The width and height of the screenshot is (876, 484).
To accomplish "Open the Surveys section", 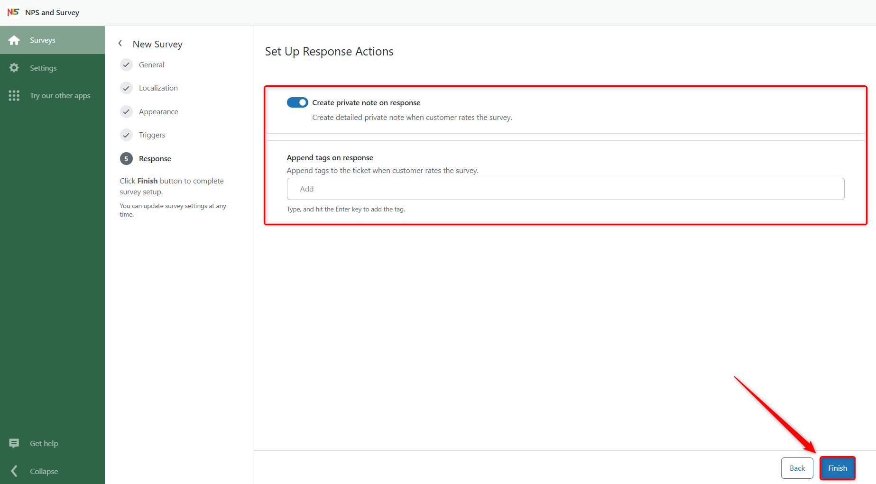I will click(43, 40).
